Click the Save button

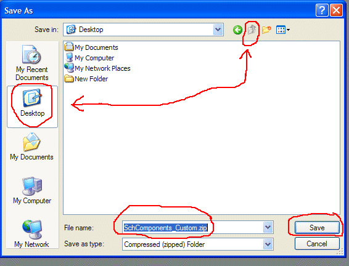pyautogui.click(x=317, y=228)
